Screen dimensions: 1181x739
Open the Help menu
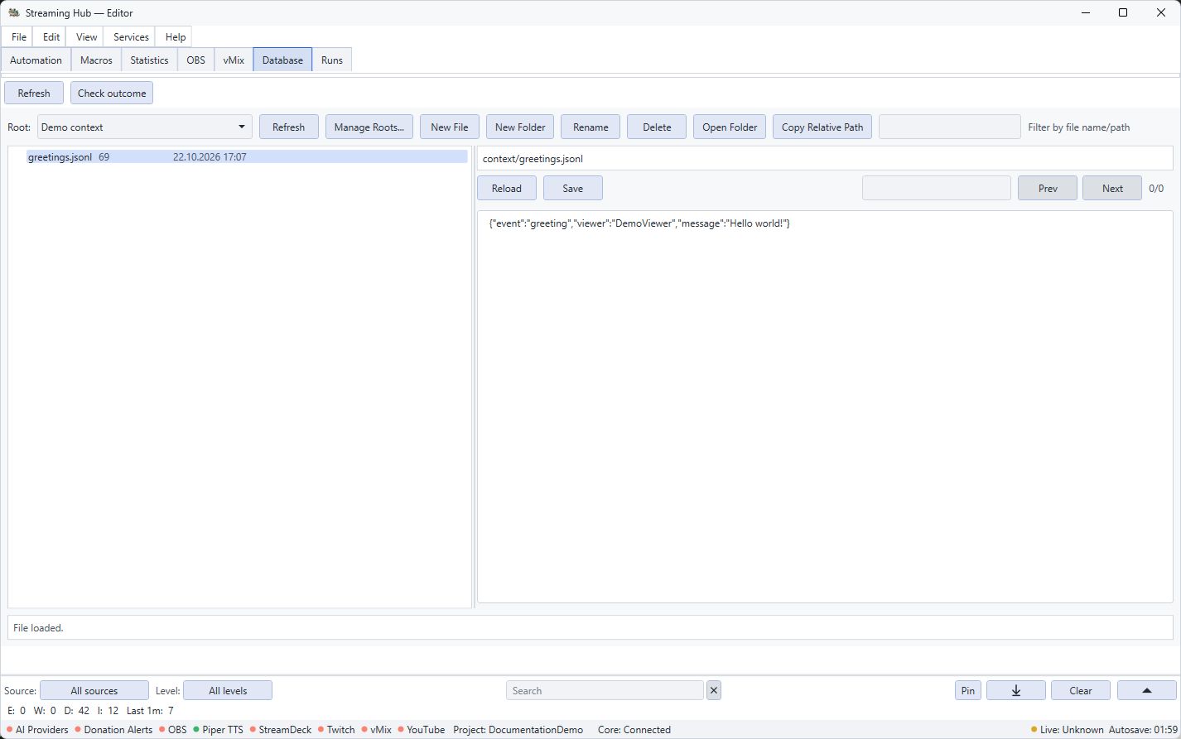tap(176, 36)
